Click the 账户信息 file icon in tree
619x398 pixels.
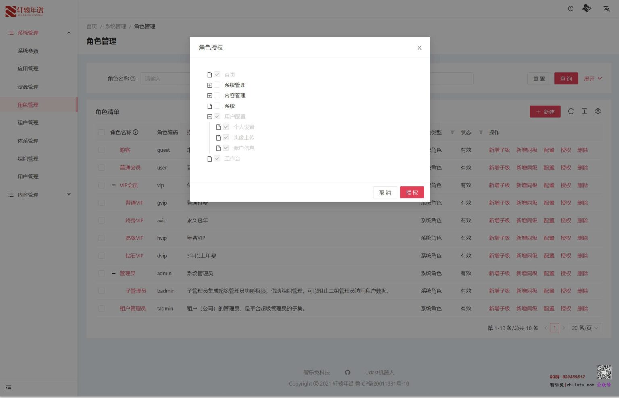(218, 148)
